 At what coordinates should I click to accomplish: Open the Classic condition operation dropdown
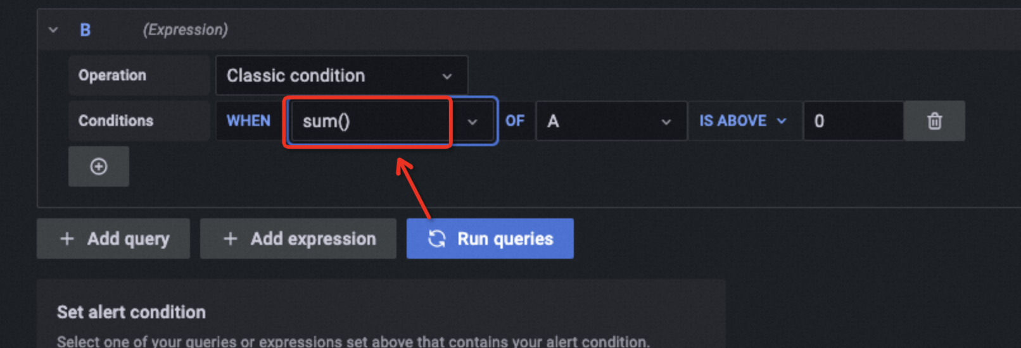[341, 75]
